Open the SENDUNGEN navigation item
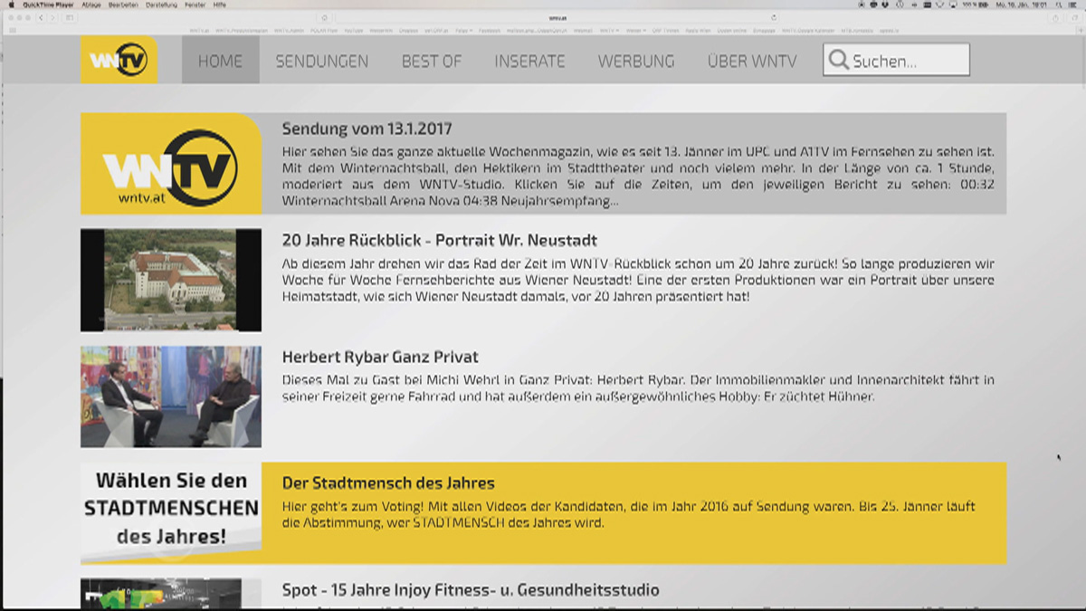The height and width of the screenshot is (611, 1086). [322, 61]
